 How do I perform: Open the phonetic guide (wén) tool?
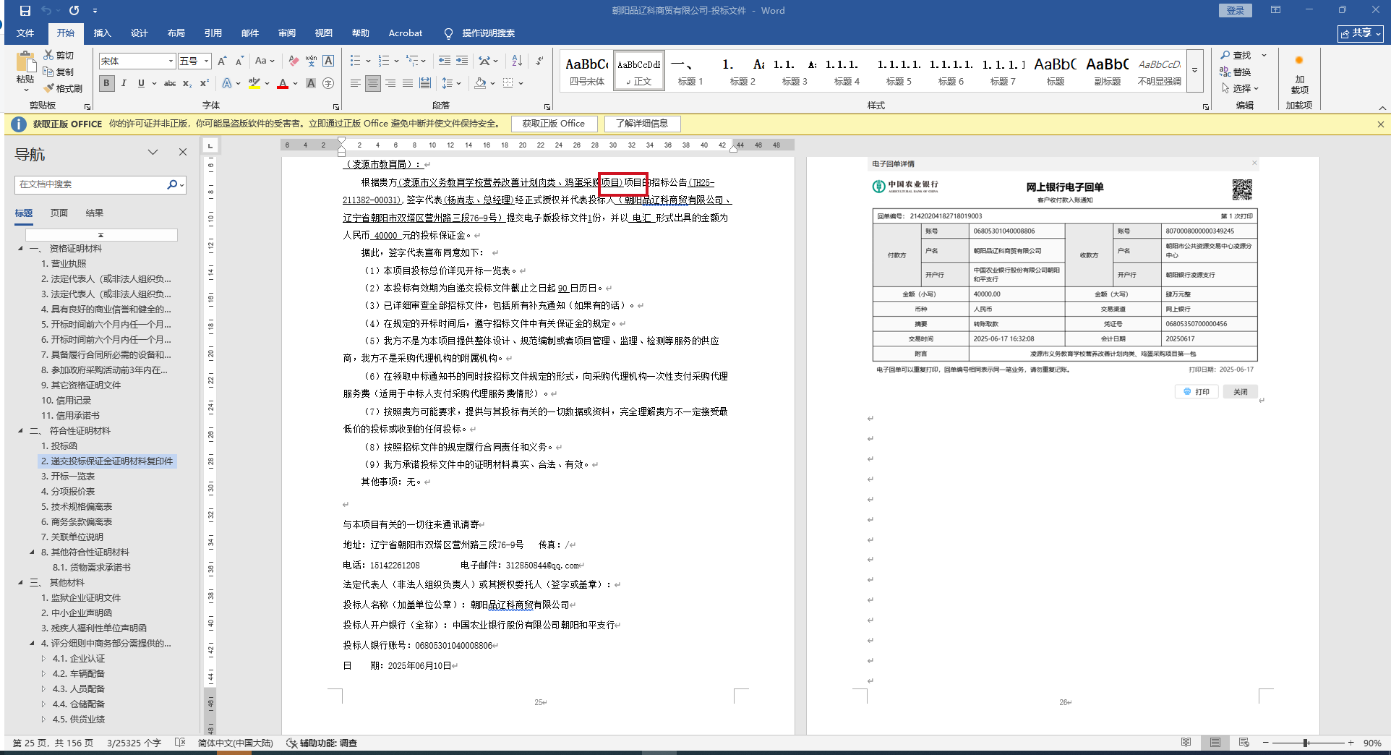point(311,61)
